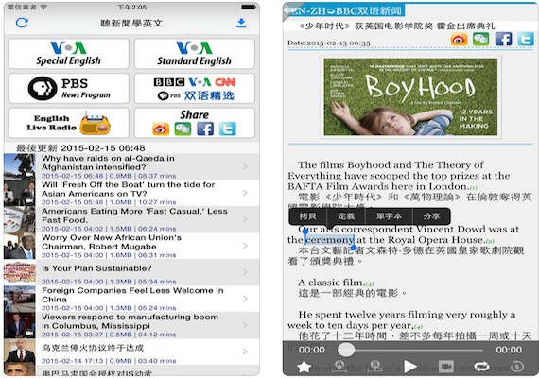This screenshot has width=539, height=378.
Task: Share article to Twitter in reader
Action: (526, 39)
